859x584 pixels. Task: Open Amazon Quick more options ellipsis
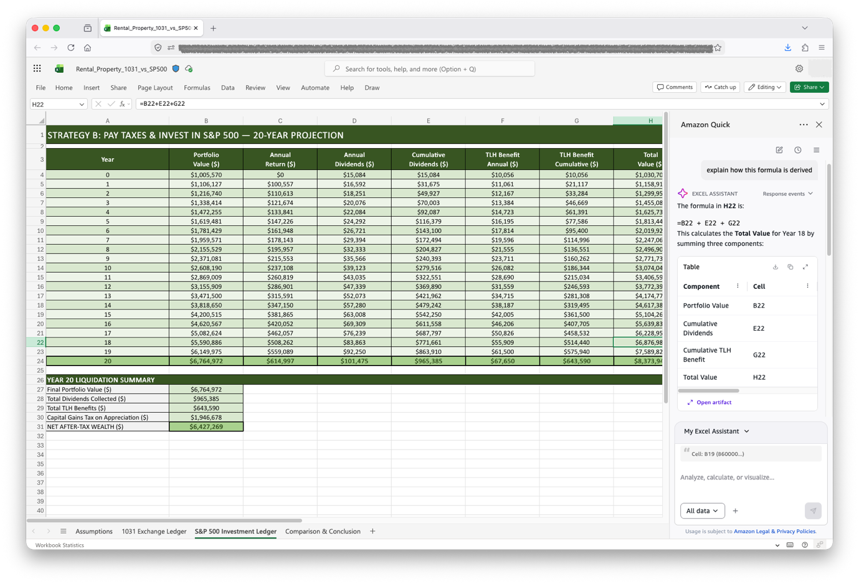(x=804, y=125)
